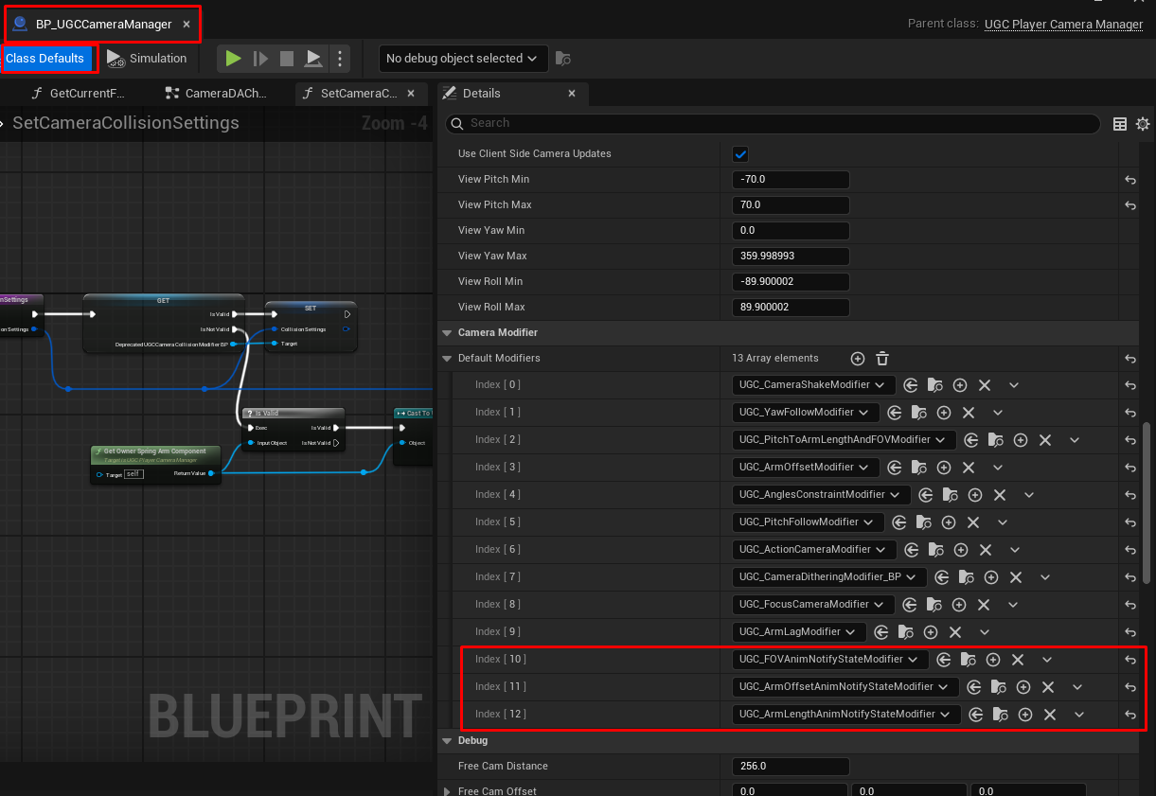Open the property matrix table view icon
The width and height of the screenshot is (1156, 796).
click(1120, 124)
